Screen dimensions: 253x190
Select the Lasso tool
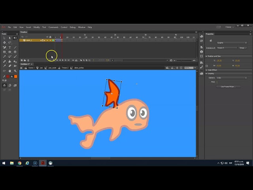click(9, 43)
